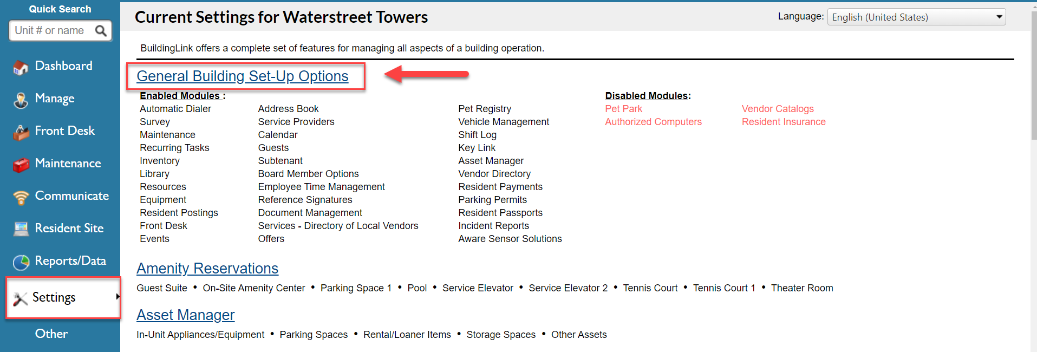Image resolution: width=1037 pixels, height=352 pixels.
Task: Click the disabled Pet Park module
Action: pos(623,109)
